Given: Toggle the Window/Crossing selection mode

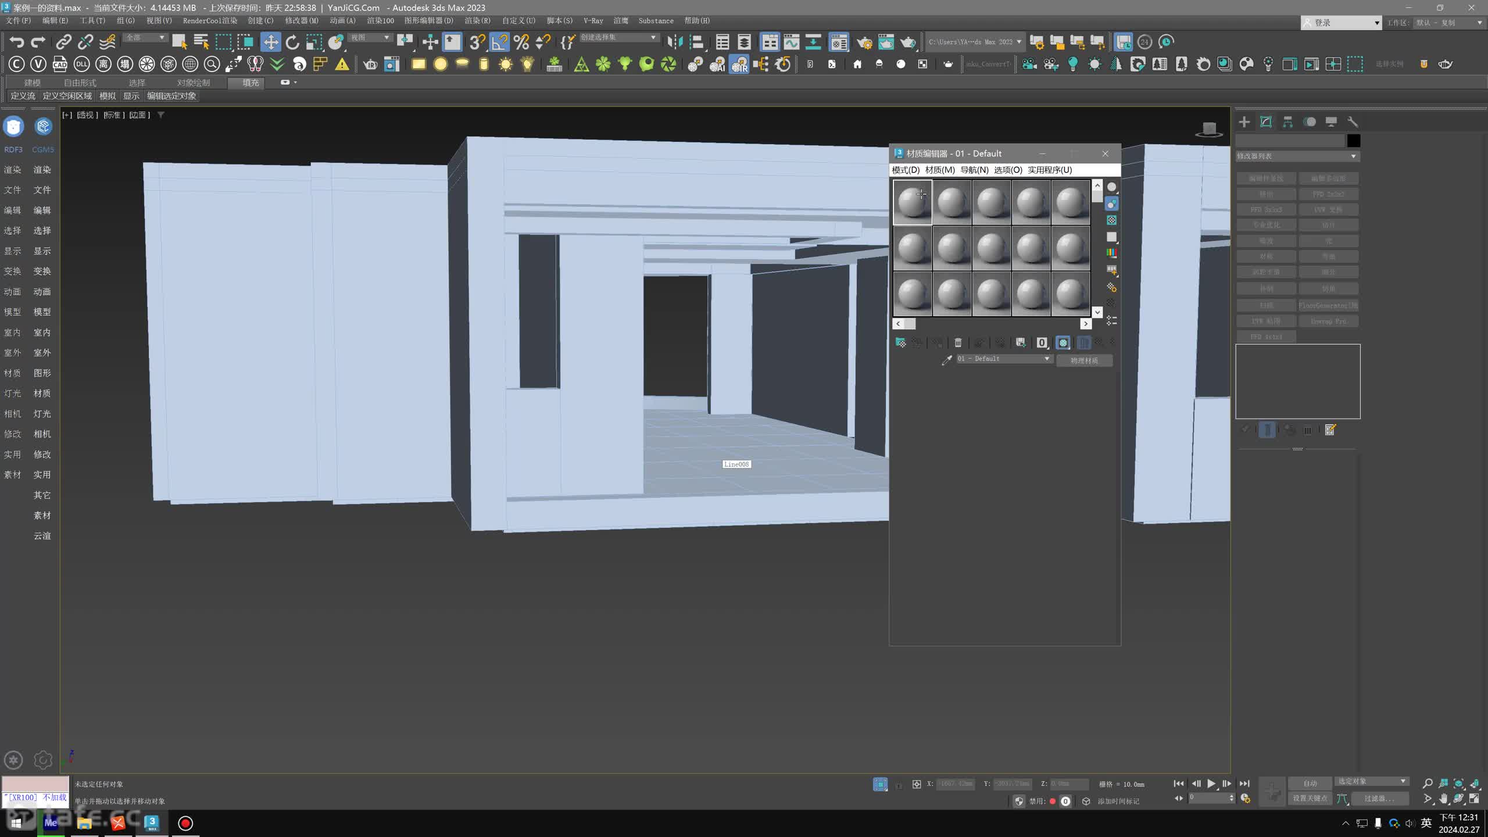Looking at the screenshot, I should click(x=245, y=42).
